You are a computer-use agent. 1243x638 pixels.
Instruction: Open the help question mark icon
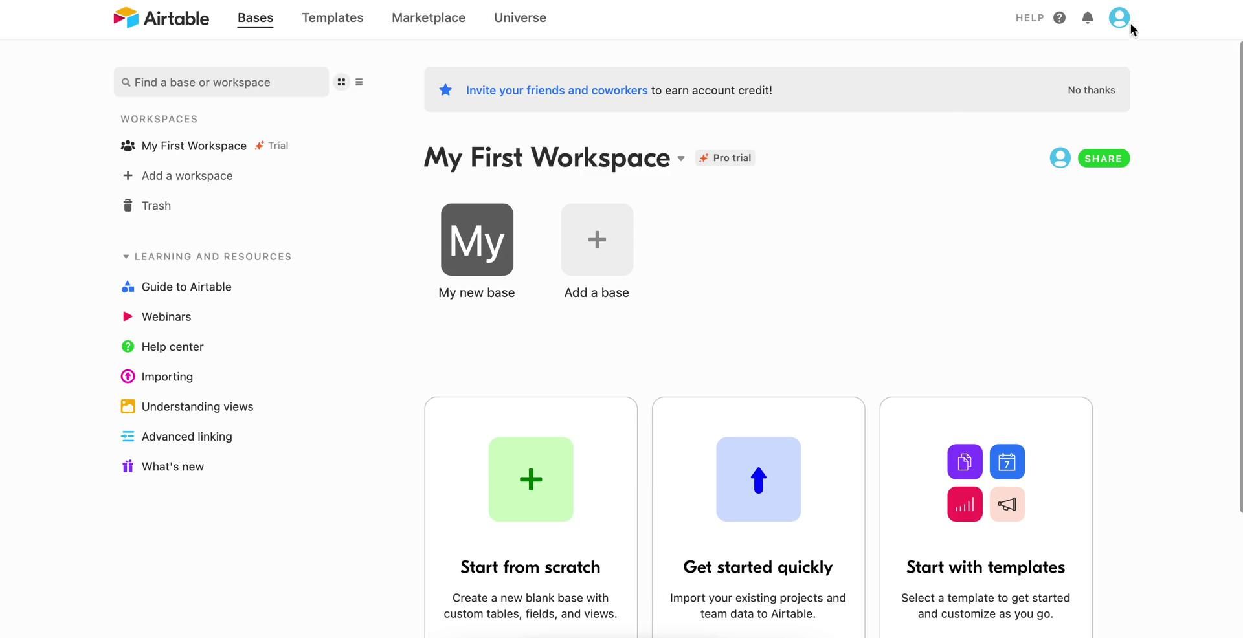pos(1059,18)
